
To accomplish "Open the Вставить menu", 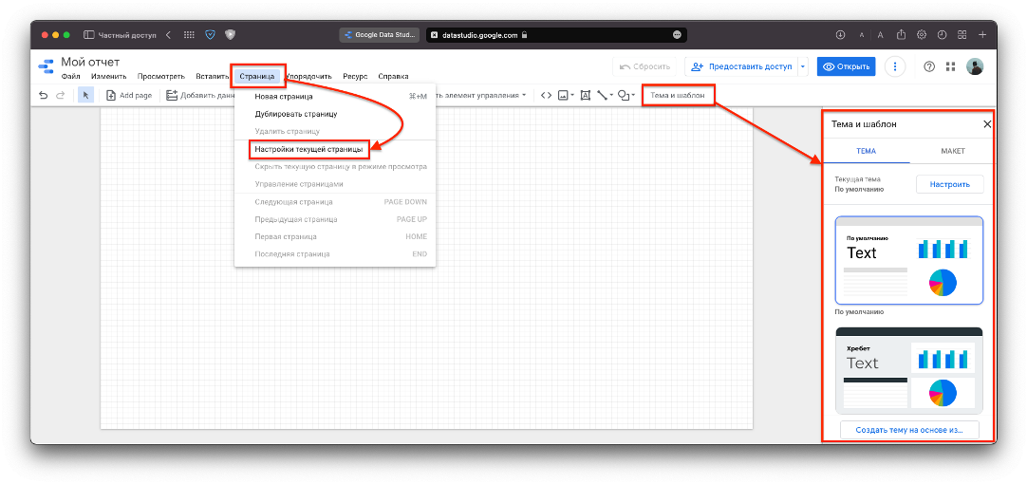I will [x=213, y=77].
